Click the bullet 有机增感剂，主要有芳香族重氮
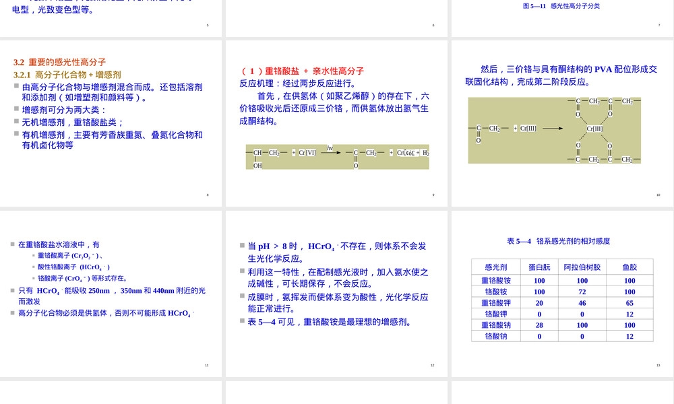674x404 pixels. [x=112, y=140]
